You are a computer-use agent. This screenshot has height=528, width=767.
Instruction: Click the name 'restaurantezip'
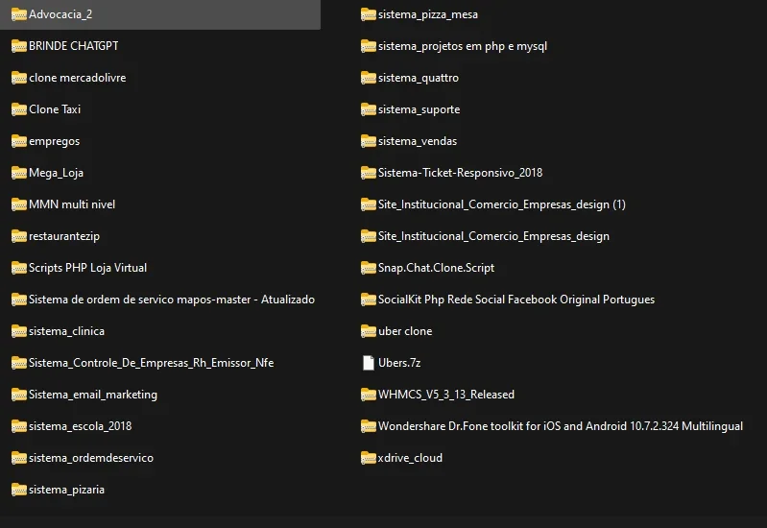(x=64, y=236)
